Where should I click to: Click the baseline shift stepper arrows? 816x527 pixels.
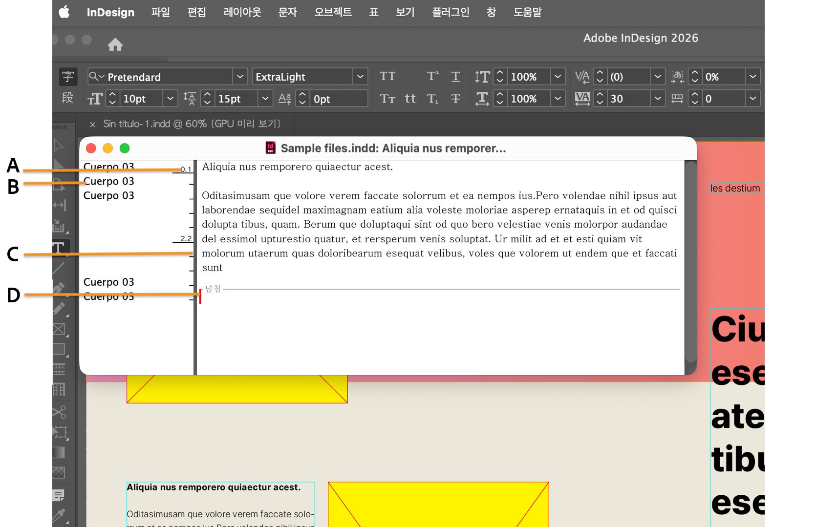[x=302, y=99]
